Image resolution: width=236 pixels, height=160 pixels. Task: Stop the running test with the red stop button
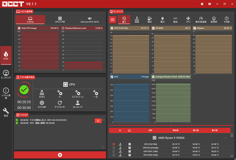60,155
